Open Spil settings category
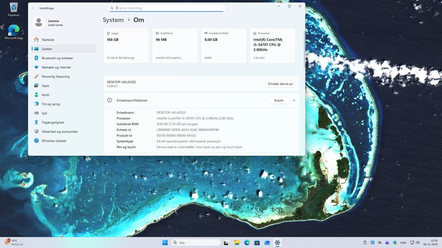The height and width of the screenshot is (248, 442). [x=44, y=113]
